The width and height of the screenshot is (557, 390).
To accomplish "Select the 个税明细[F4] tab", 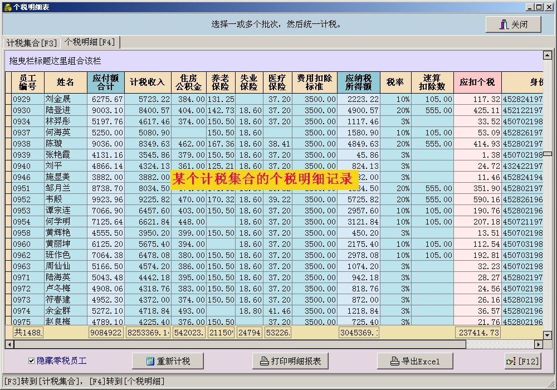I will 90,42.
